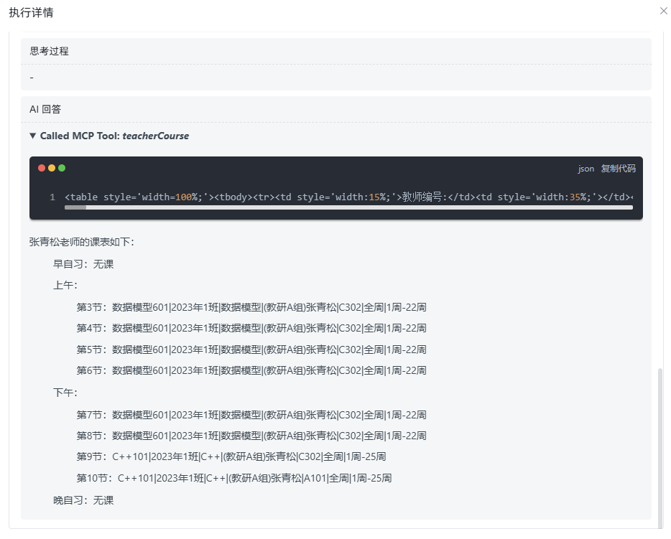671x539 pixels.
Task: Click the 第6节 数据模型601 row
Action: pyautogui.click(x=251, y=370)
